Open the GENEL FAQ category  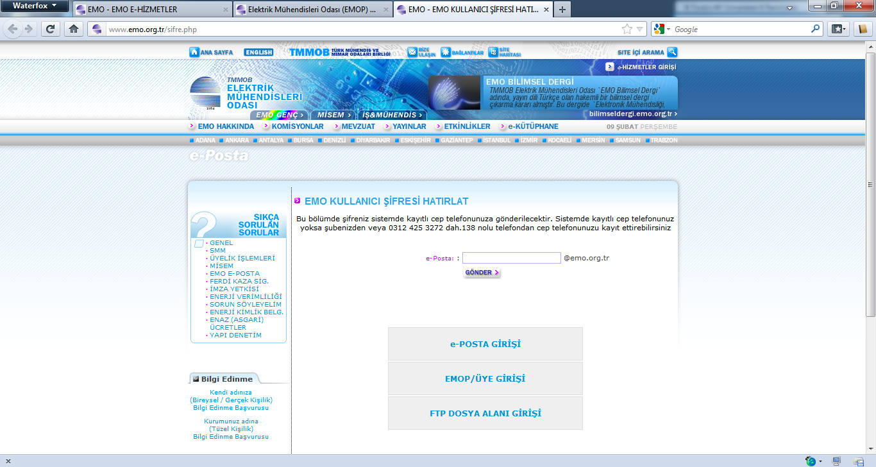[221, 243]
